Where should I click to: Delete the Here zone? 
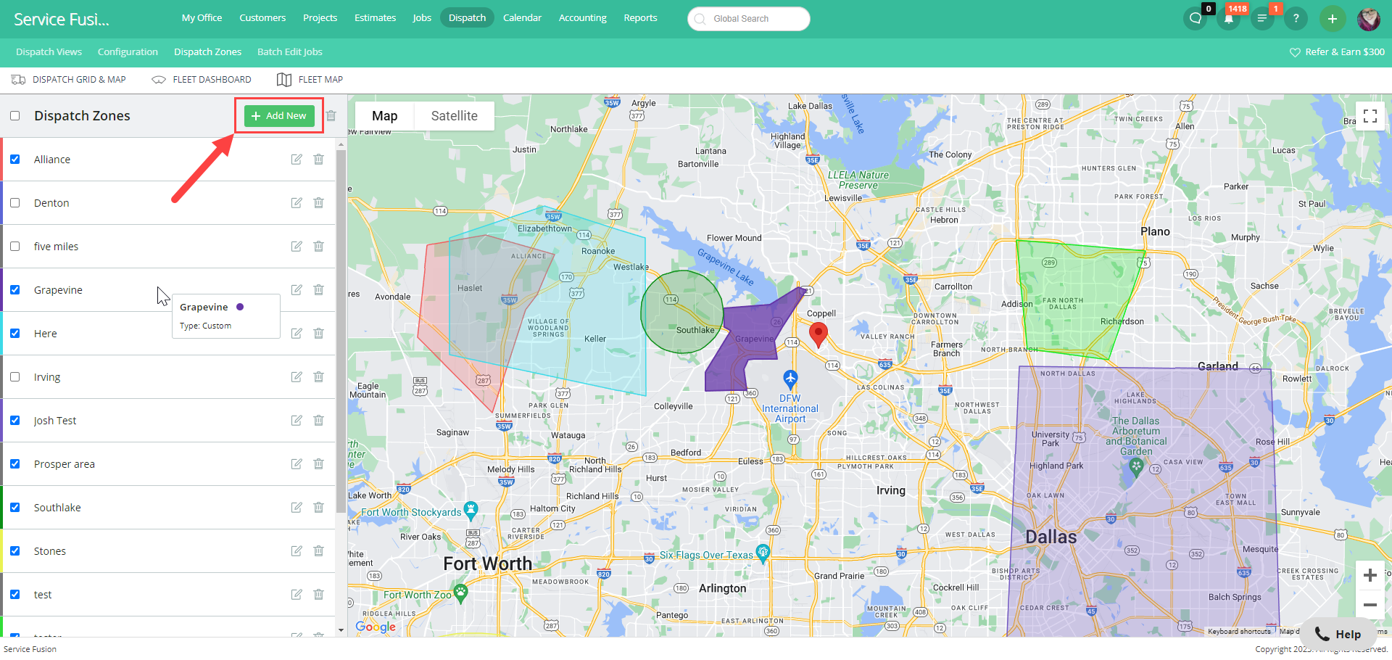(x=318, y=334)
